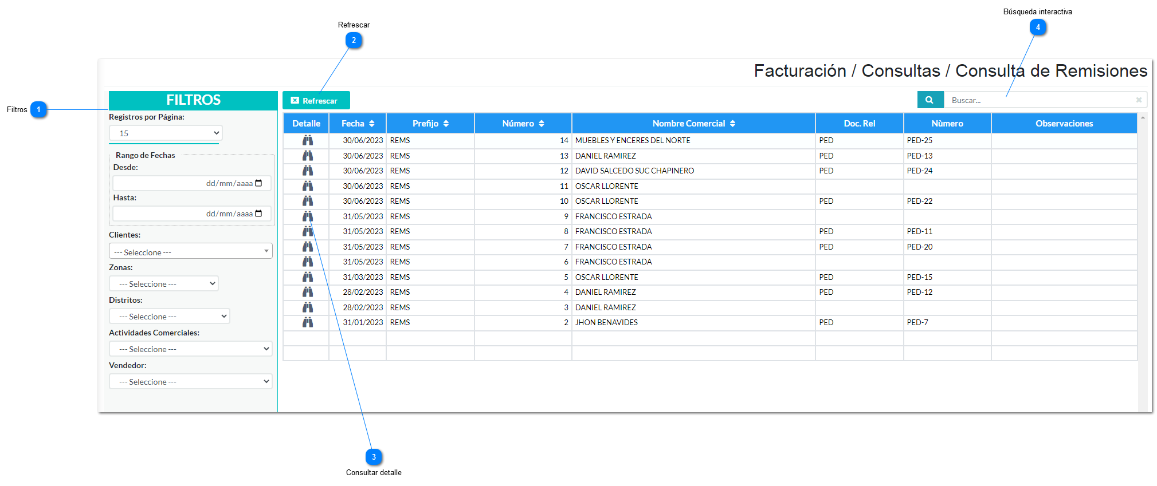The height and width of the screenshot is (486, 1157).
Task: Open the Distritos dropdown
Action: [170, 316]
